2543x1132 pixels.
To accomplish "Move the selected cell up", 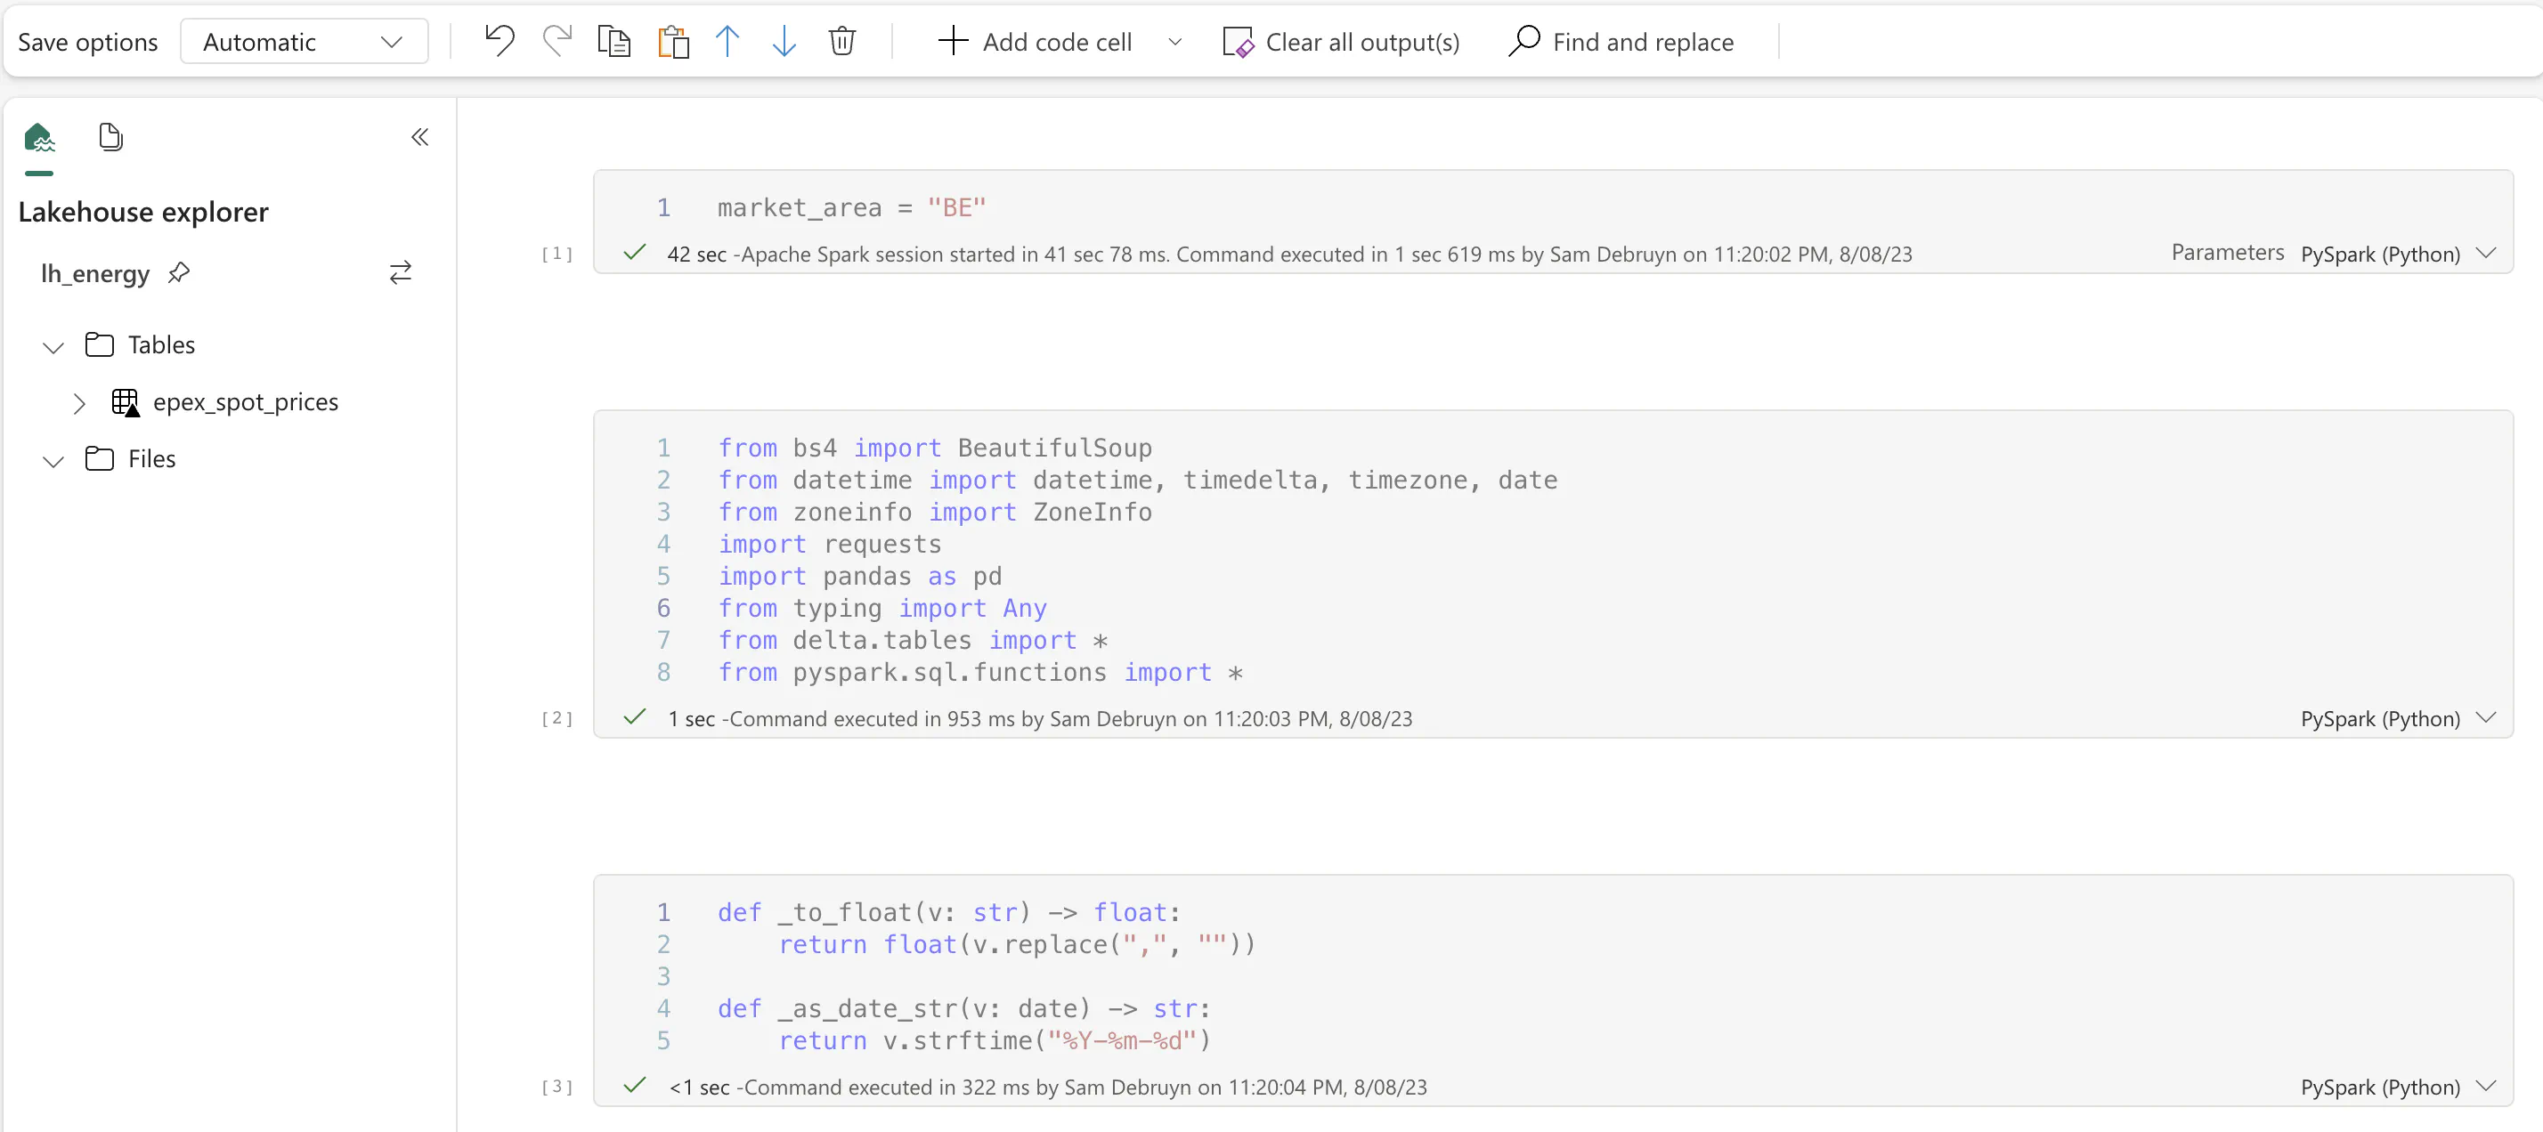I will [x=727, y=40].
